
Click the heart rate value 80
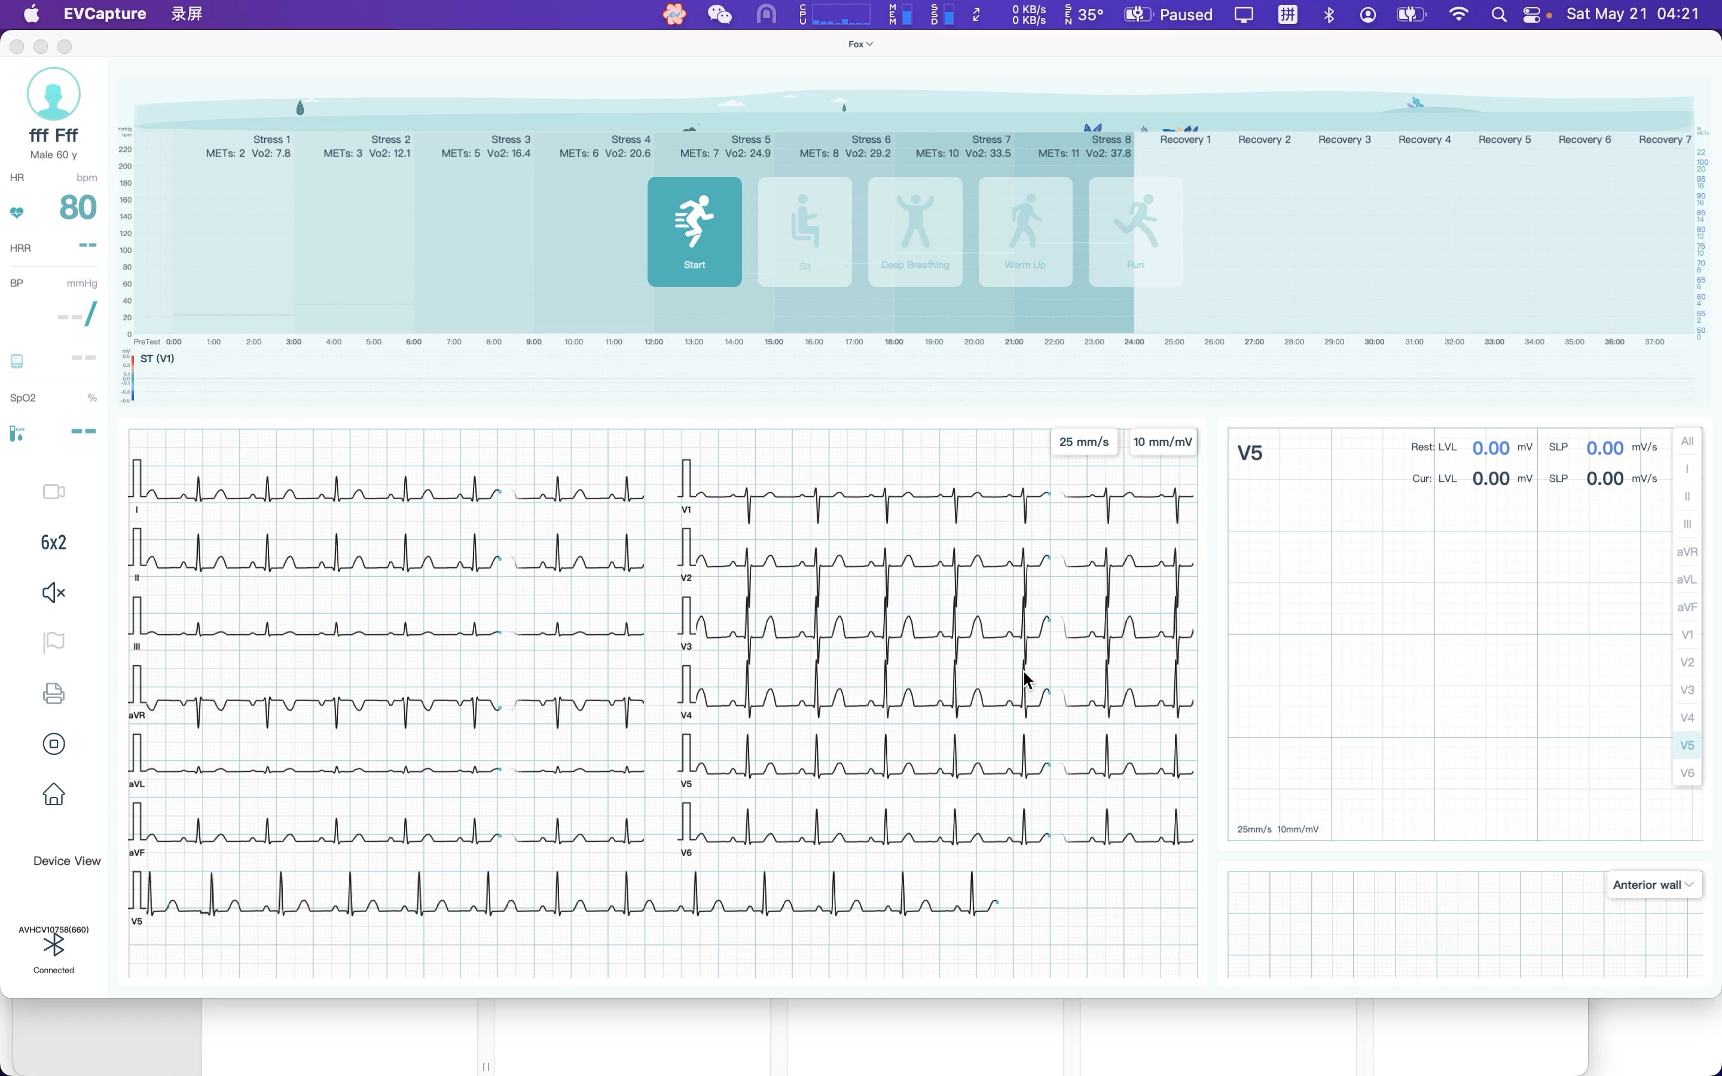78,208
